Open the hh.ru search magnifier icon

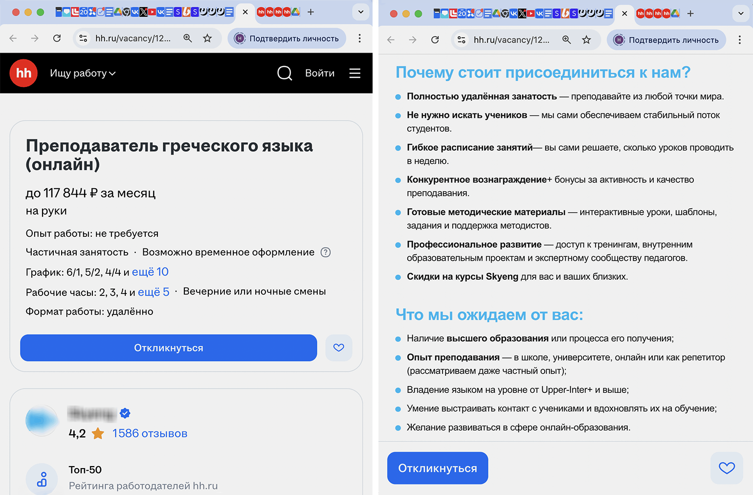[285, 73]
